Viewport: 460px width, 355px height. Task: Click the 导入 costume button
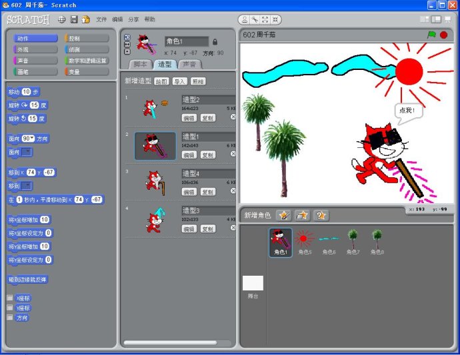pos(180,81)
